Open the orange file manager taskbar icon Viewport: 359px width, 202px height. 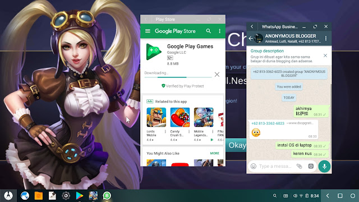(x=39, y=196)
